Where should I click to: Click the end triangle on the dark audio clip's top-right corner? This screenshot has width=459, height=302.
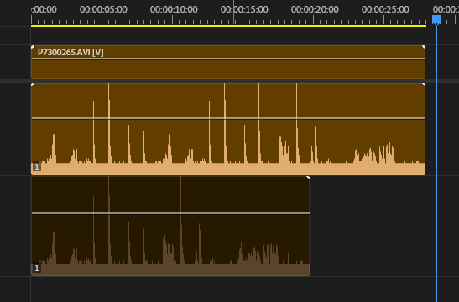[x=308, y=177]
